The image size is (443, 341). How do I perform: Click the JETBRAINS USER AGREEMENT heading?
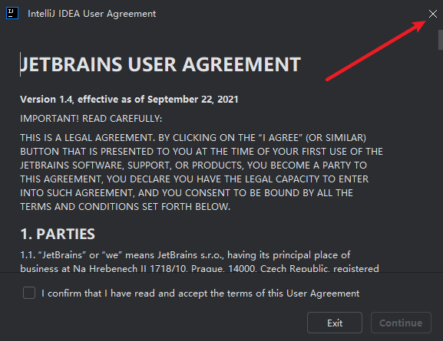pos(160,64)
